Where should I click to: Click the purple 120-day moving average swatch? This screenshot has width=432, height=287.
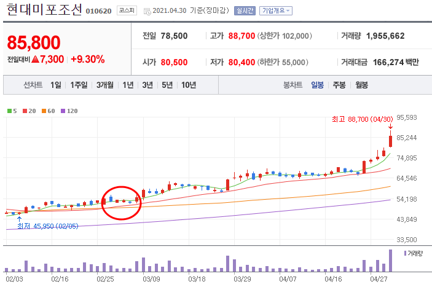point(63,111)
